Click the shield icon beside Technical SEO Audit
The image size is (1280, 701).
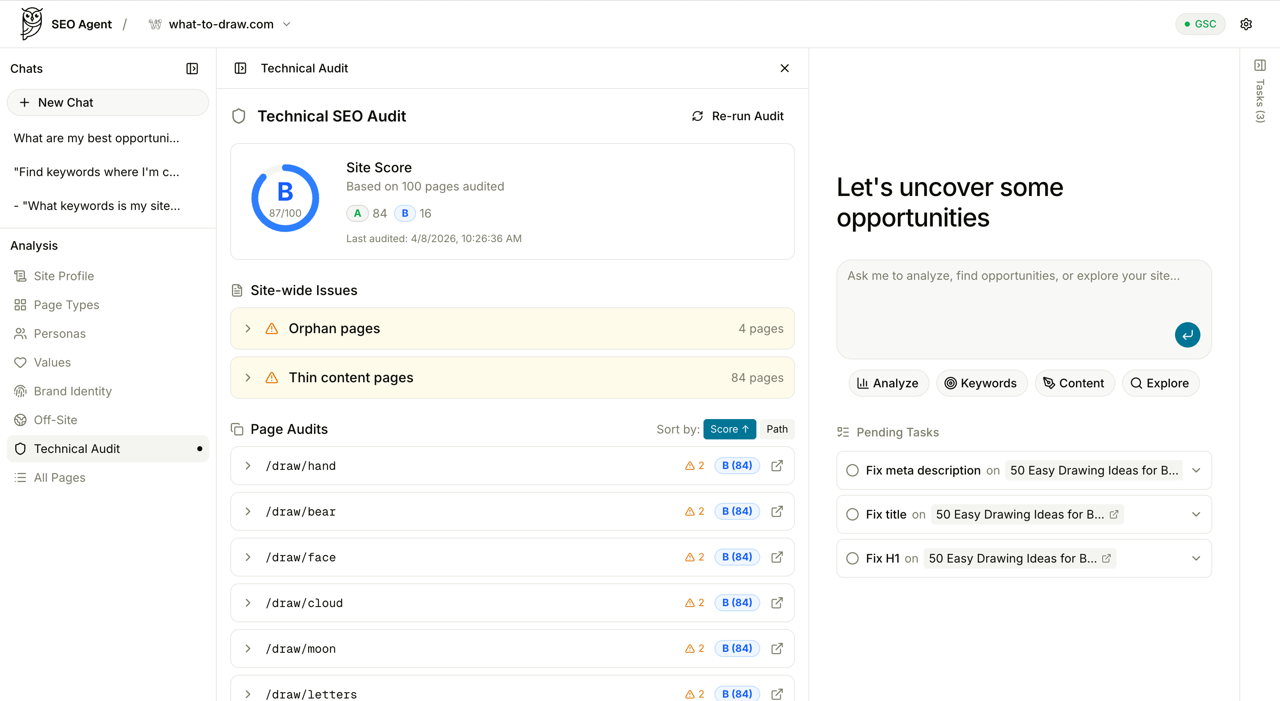[239, 116]
